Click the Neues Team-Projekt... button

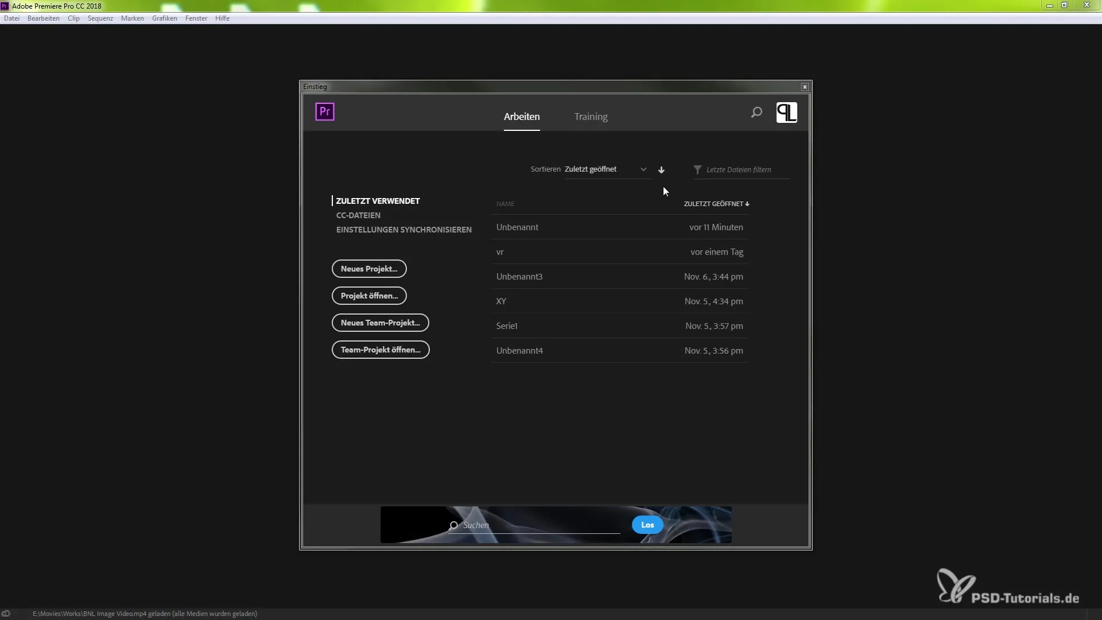click(381, 323)
